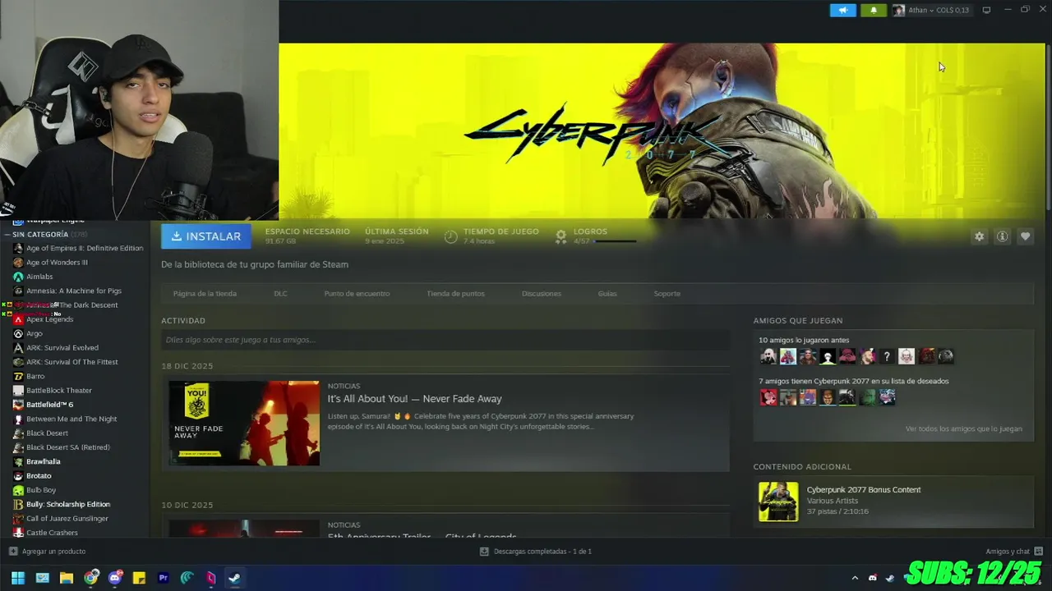Open the green notifications bell
Screen dimensions: 1052x591
click(x=873, y=10)
